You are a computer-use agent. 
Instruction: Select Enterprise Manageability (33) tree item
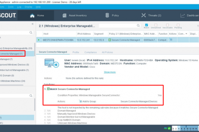coord(16,49)
